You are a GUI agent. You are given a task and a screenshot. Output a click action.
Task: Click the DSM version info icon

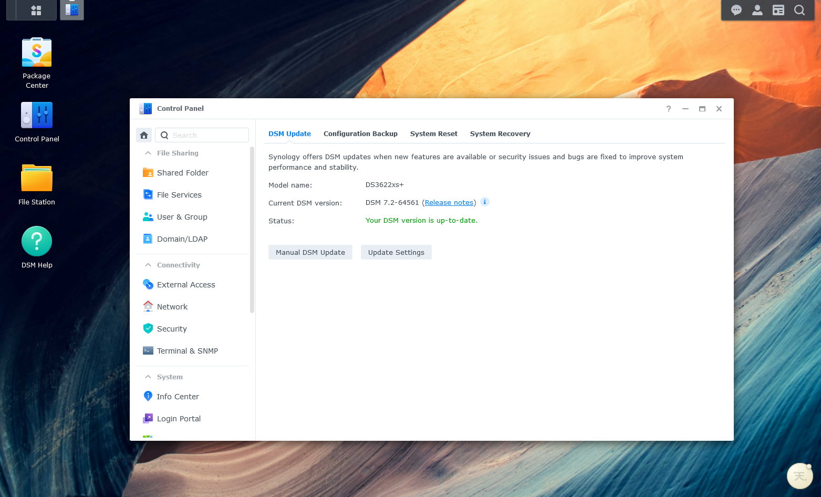click(x=485, y=202)
